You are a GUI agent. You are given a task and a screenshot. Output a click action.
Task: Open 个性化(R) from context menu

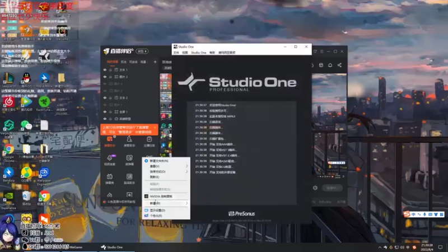click(x=166, y=216)
